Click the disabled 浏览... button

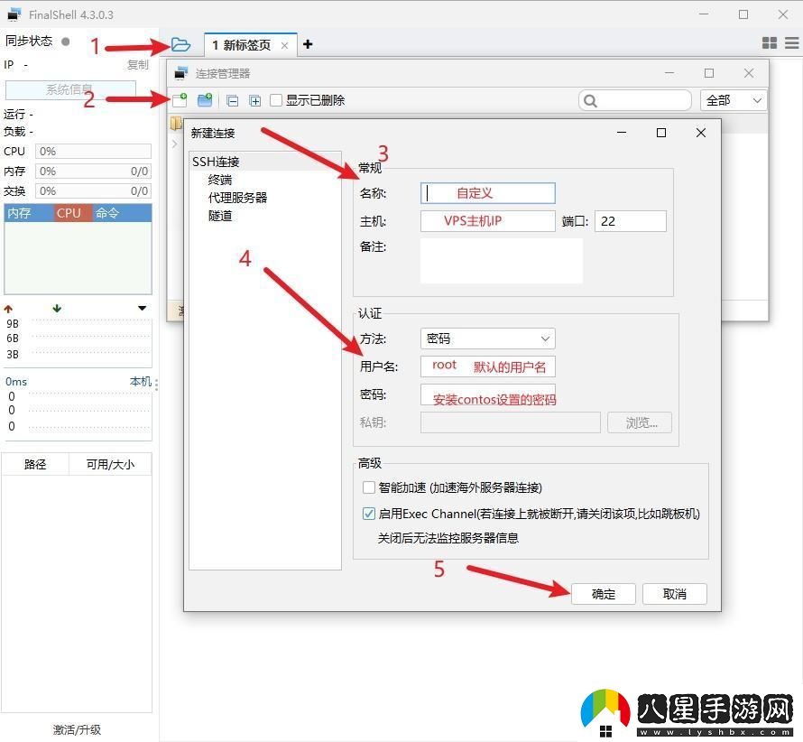pyautogui.click(x=640, y=422)
